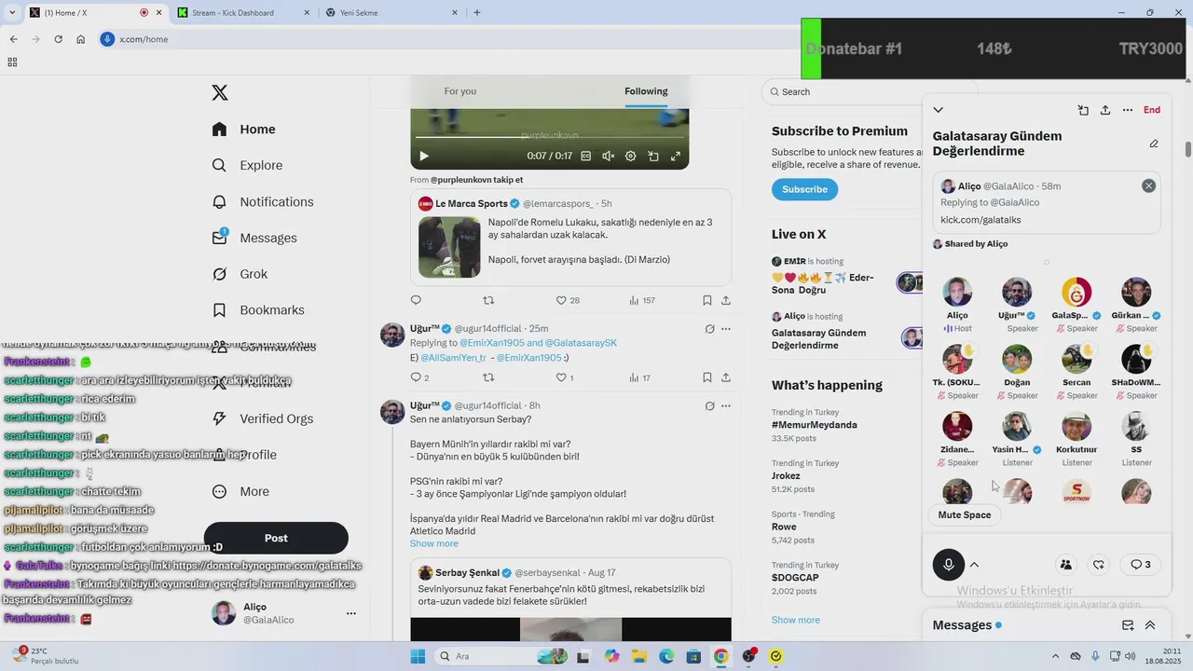Edit the Space title pencil icon
The image size is (1193, 671).
(x=1154, y=144)
